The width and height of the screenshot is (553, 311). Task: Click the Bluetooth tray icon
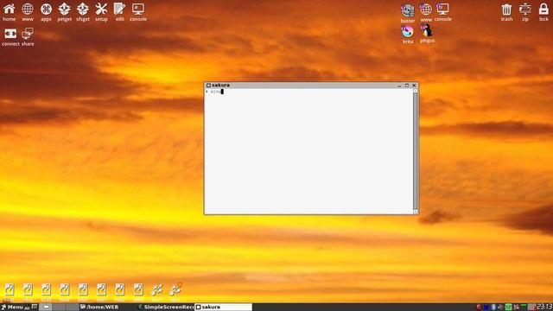tap(493, 308)
